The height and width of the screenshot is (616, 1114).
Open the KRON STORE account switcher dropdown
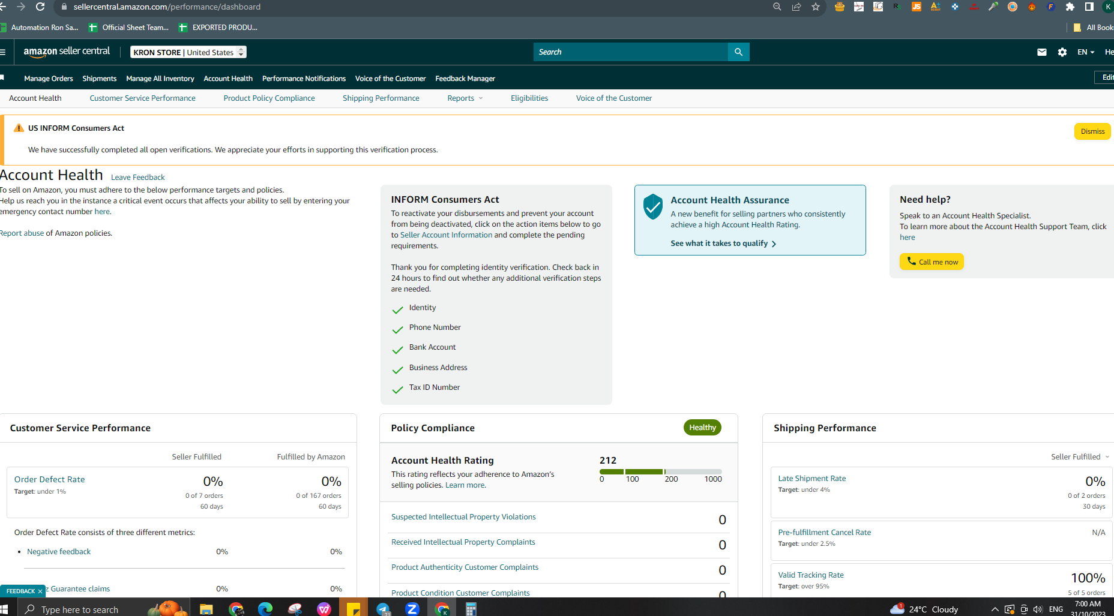(x=188, y=52)
